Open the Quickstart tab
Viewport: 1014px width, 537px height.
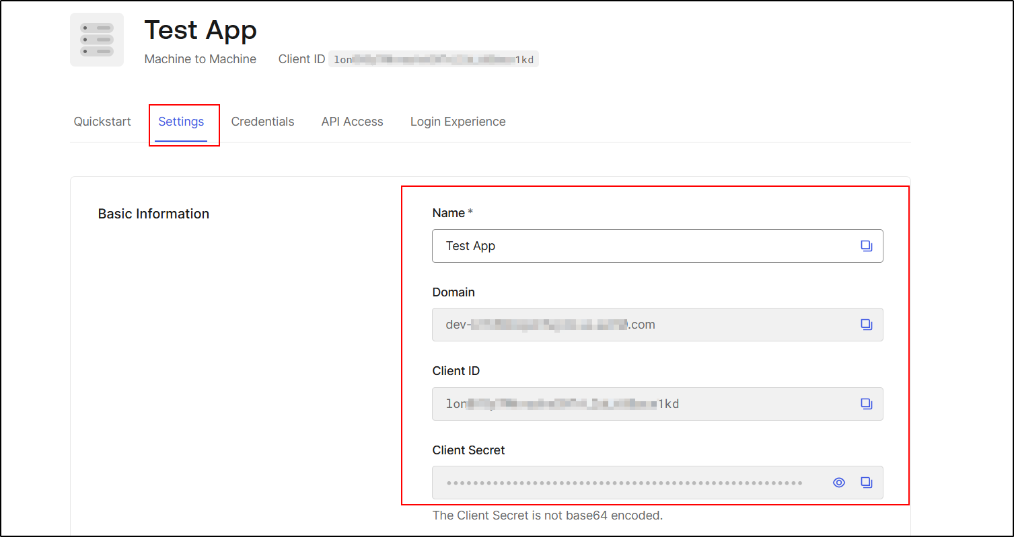click(x=102, y=122)
